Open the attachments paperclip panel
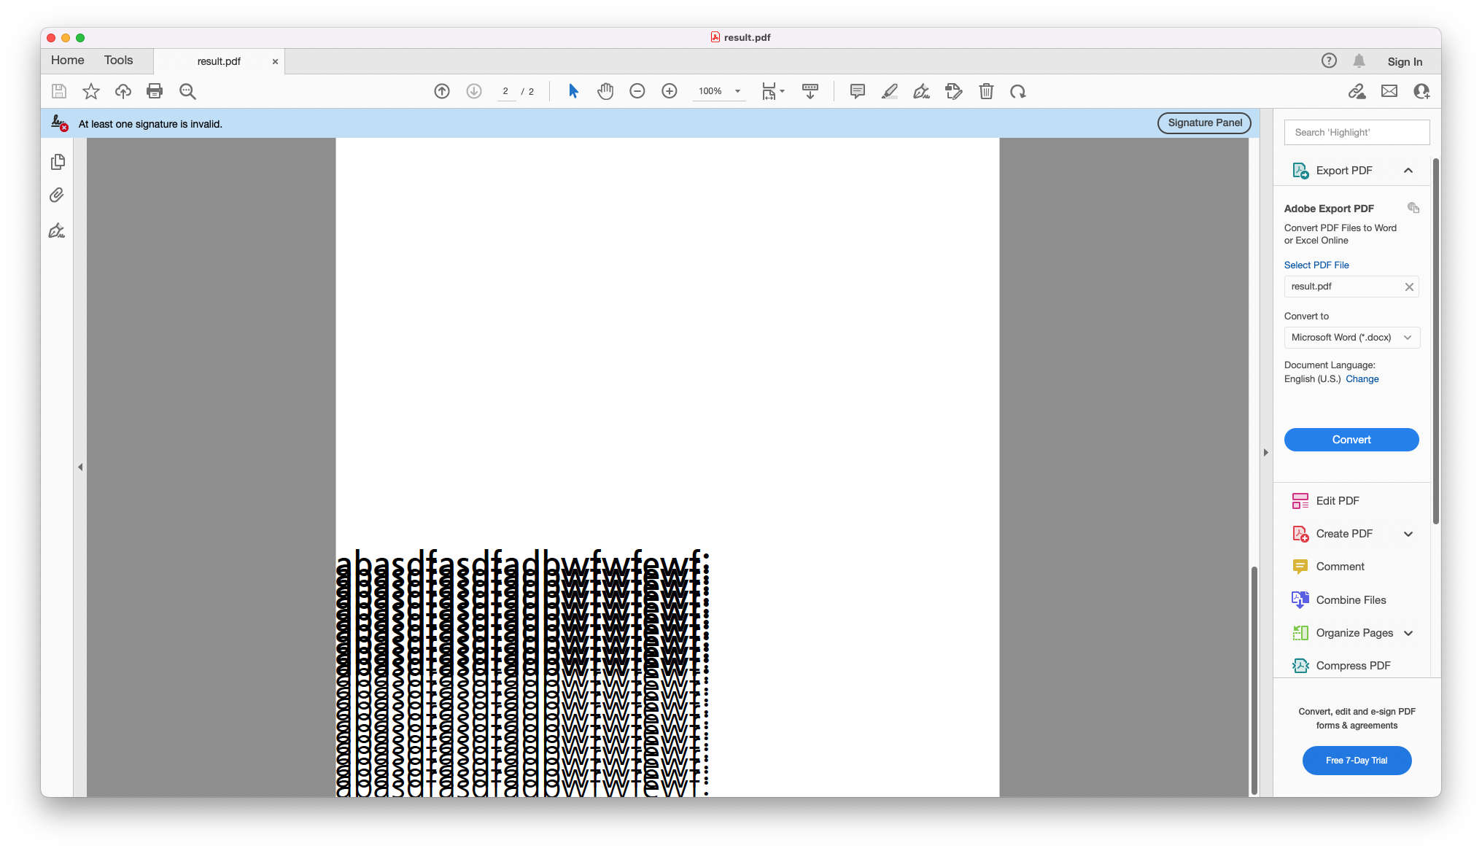 click(x=57, y=195)
